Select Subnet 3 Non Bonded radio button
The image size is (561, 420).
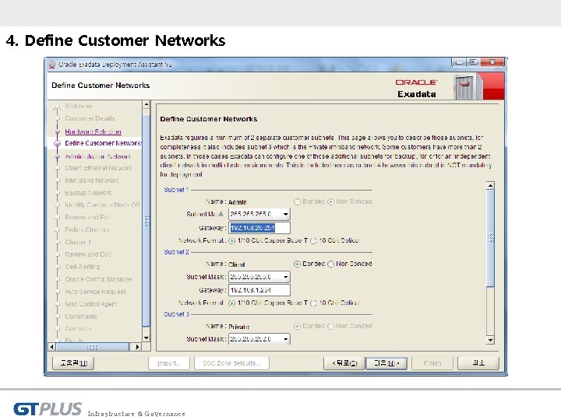330,326
